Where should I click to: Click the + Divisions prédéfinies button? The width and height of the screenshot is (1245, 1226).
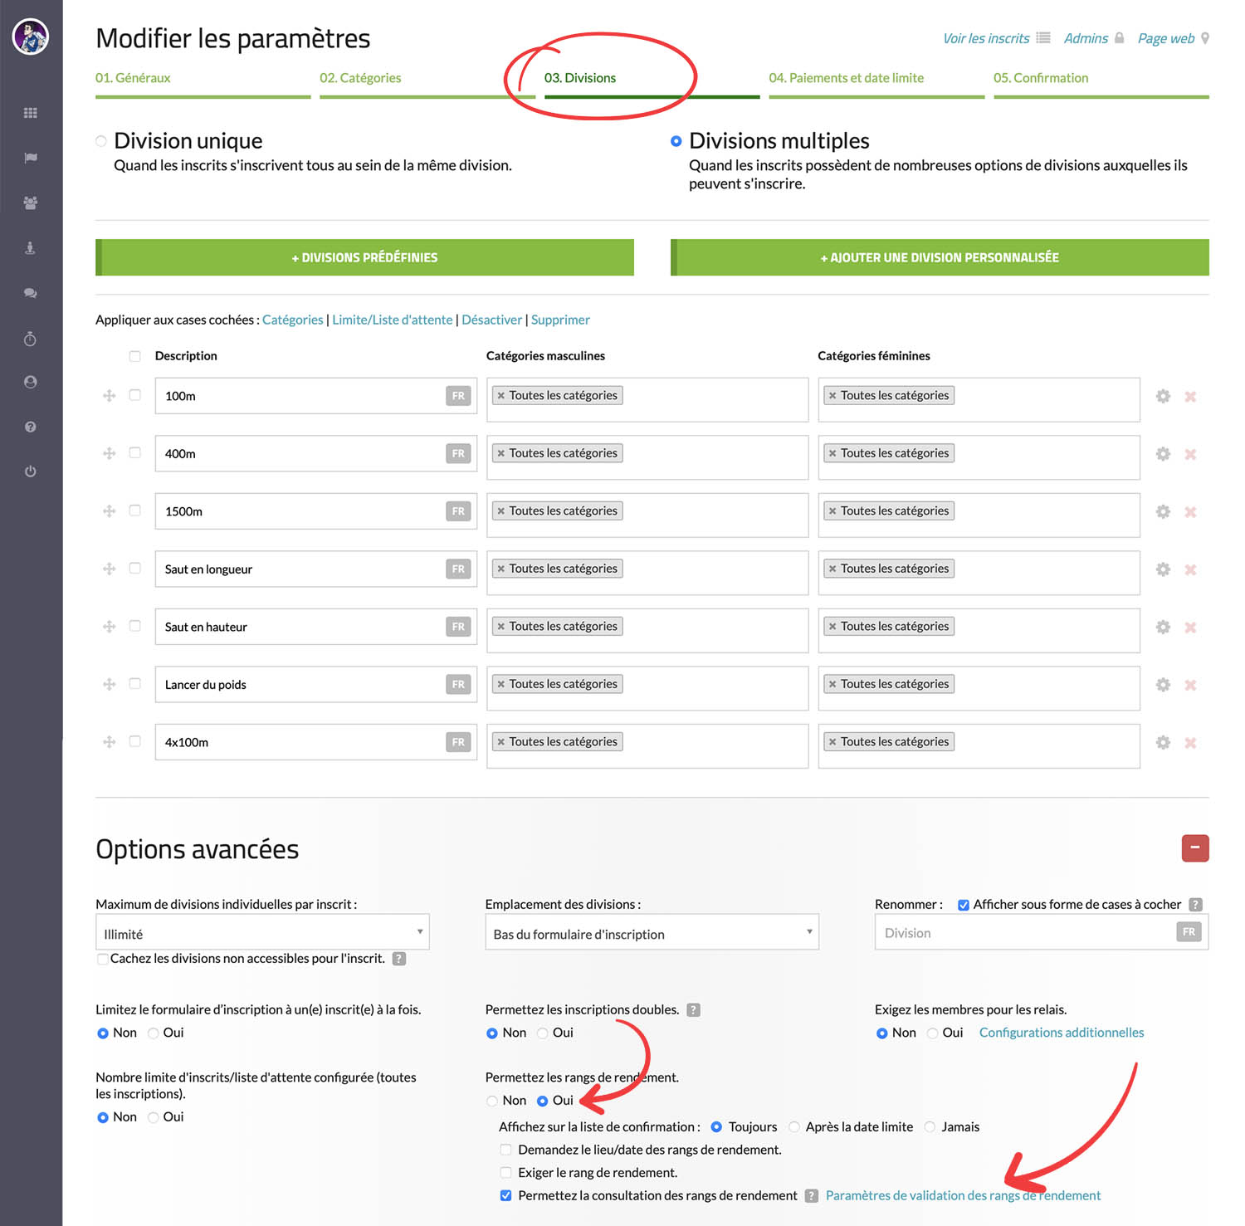coord(365,257)
